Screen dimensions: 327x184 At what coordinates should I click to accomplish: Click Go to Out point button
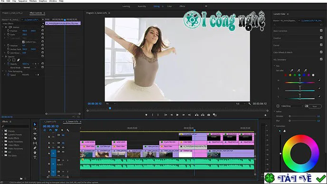pos(189,115)
